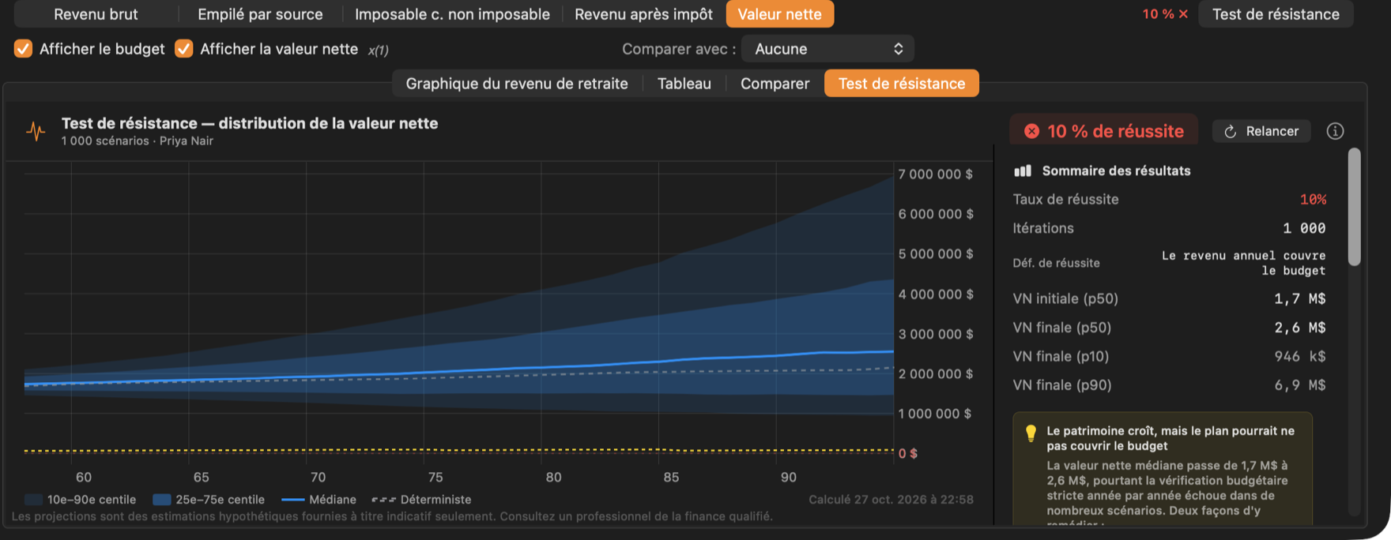1391x540 pixels.
Task: Dismiss the 10 % indicator with the red X
Action: coord(1183,14)
